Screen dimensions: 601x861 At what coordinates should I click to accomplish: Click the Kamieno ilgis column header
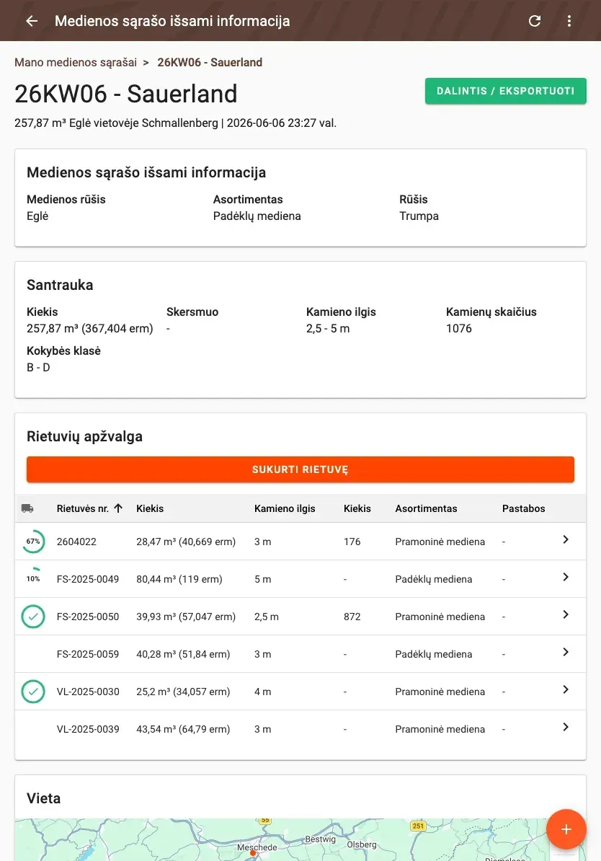(x=285, y=508)
